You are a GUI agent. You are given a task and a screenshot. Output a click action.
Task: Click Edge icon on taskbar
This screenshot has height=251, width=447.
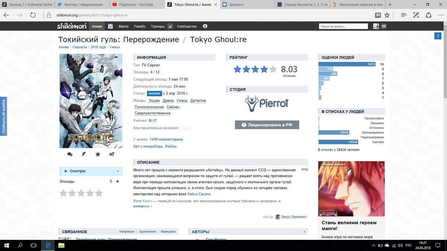pos(48,245)
